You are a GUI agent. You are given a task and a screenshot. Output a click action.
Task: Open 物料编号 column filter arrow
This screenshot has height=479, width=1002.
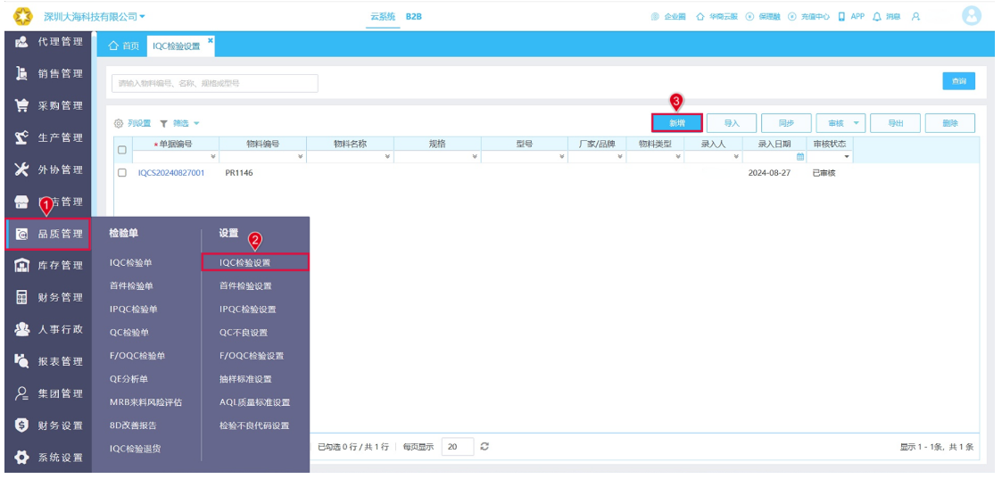[301, 156]
